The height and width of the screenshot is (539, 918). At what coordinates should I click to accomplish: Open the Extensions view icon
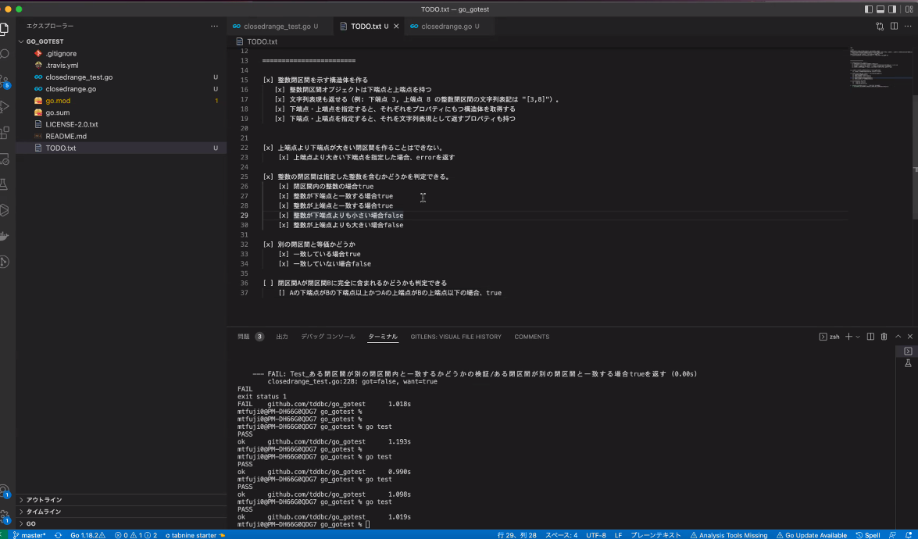tap(5, 134)
